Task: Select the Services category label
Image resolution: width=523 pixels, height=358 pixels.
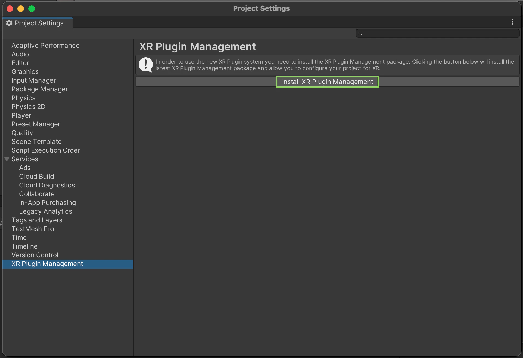Action: coord(25,159)
